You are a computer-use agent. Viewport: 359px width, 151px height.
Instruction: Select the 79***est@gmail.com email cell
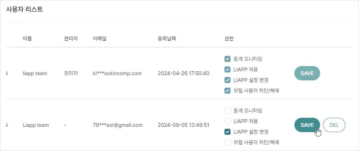pos(118,125)
